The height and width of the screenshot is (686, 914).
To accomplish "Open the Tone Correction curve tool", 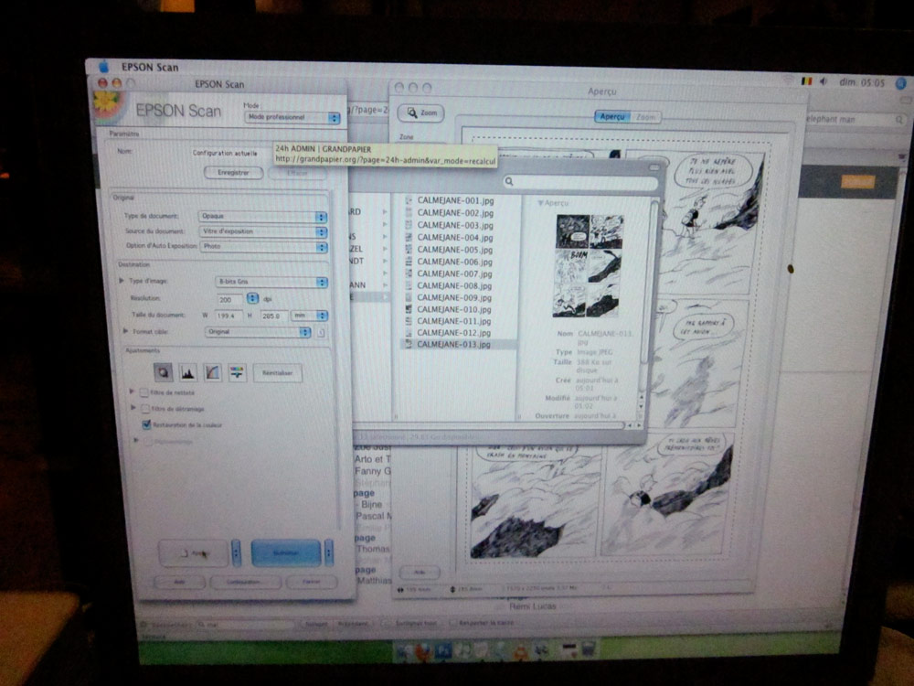I will pos(213,372).
